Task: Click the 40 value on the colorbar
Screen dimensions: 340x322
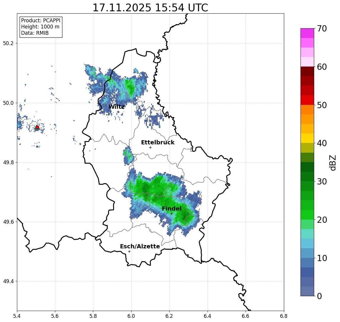Action: pos(322,143)
